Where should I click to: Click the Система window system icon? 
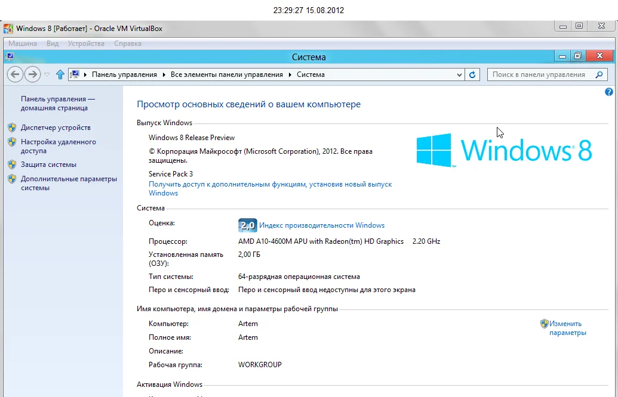(10, 56)
